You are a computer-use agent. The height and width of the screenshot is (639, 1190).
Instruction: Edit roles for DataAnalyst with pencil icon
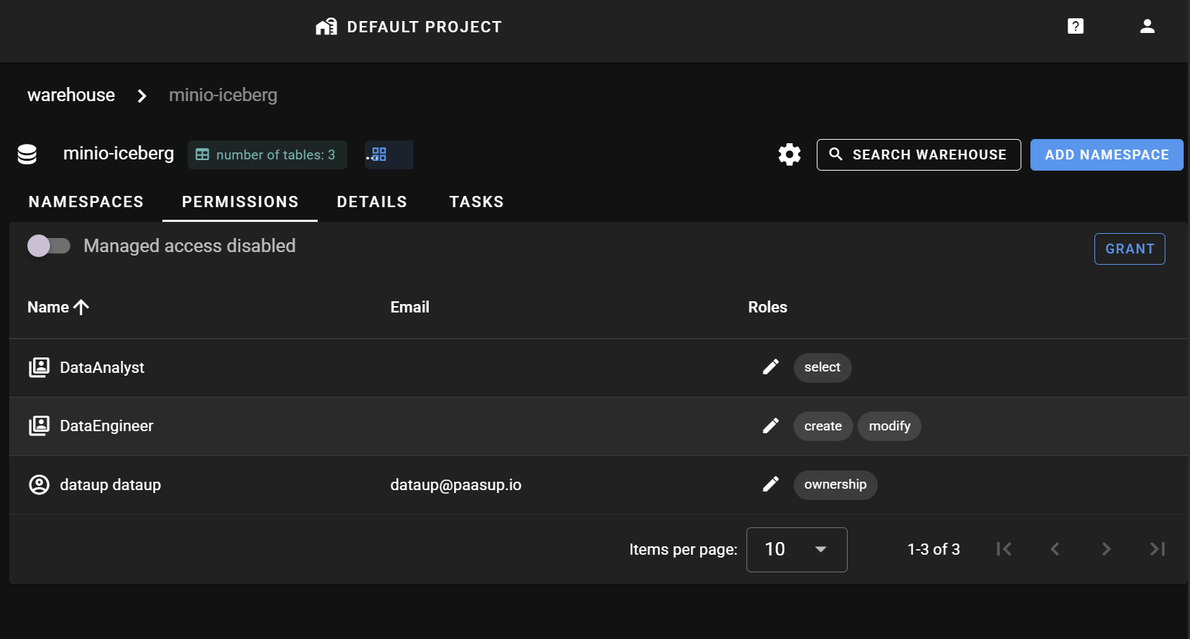(770, 367)
